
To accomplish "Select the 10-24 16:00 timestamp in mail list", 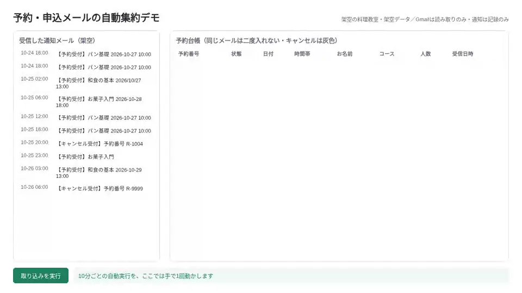I will click(x=34, y=53).
